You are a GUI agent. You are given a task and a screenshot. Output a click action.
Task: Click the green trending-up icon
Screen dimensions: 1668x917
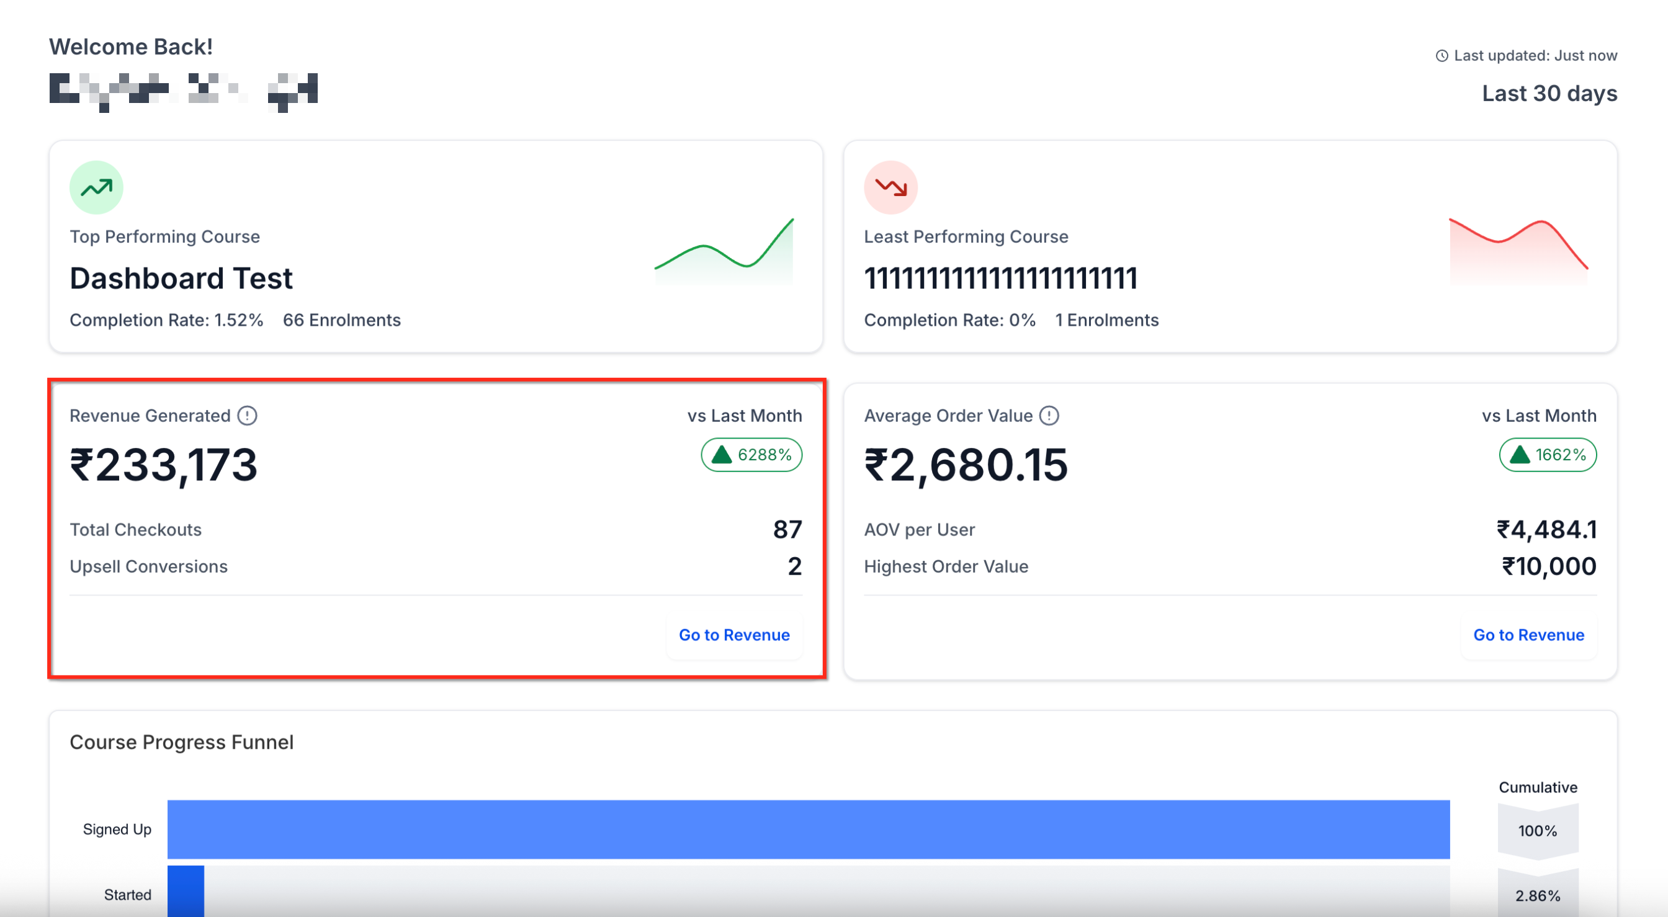coord(96,188)
